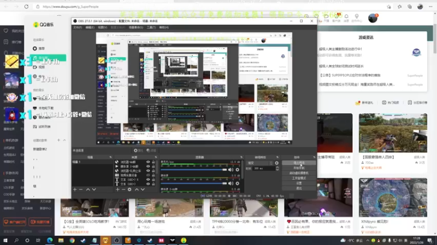Image resolution: width=437 pixels, height=245 pixels.
Task: Click start recording in OBS controls
Action: click(x=299, y=168)
